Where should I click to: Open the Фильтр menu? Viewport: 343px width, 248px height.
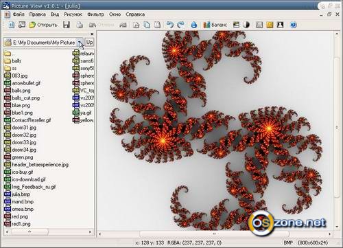pos(95,14)
